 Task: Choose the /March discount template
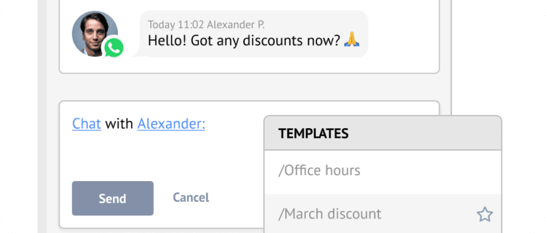[x=330, y=214]
